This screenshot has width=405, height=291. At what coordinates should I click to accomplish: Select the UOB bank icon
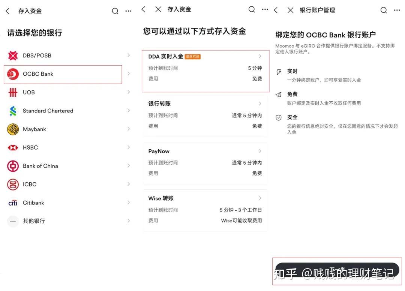pyautogui.click(x=13, y=92)
